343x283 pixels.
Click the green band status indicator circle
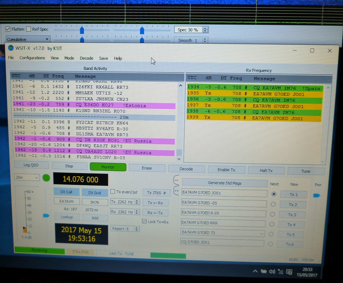(x=46, y=178)
